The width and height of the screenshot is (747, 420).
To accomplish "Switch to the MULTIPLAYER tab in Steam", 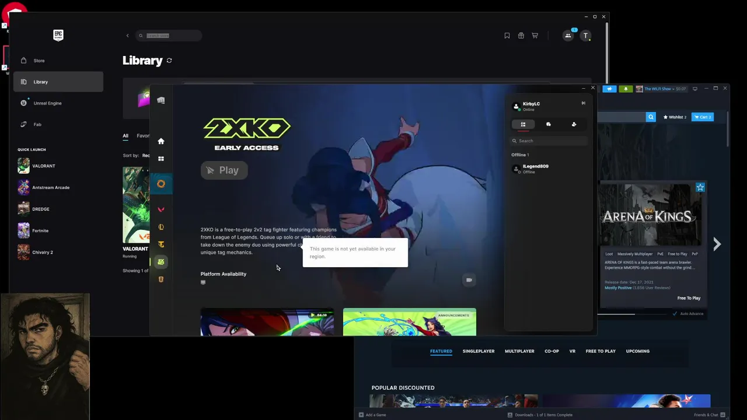I will click(x=519, y=351).
